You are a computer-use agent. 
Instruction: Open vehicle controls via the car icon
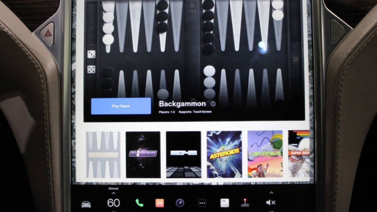(86, 204)
